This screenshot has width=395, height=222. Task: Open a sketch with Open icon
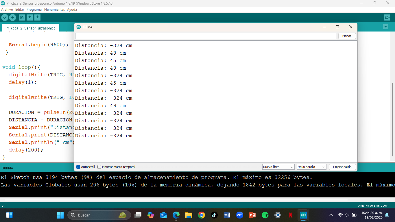tap(29, 18)
